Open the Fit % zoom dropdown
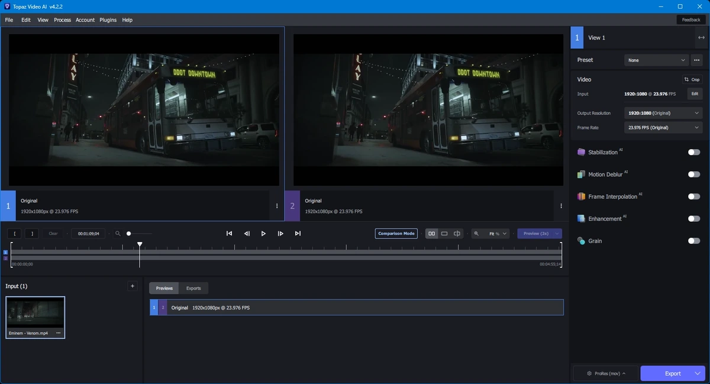Screen dimensions: 710x384 [x=498, y=234]
